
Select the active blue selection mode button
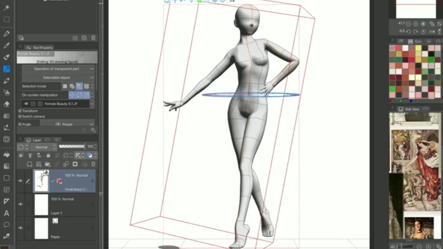[x=79, y=87]
